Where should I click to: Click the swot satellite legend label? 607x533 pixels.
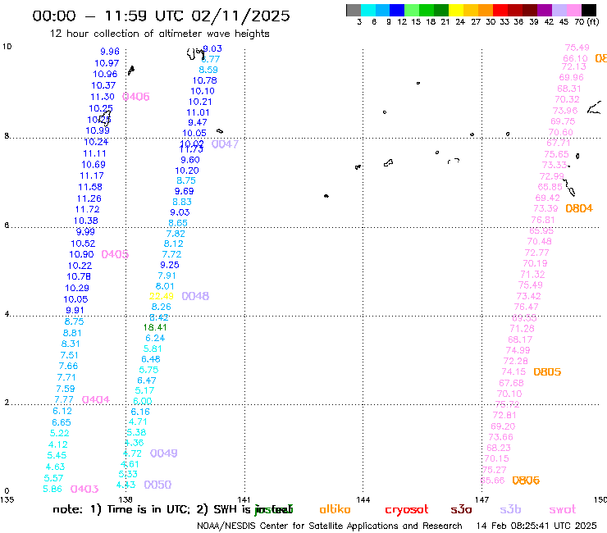[x=563, y=510]
